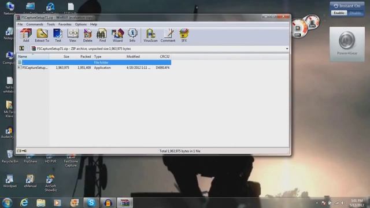
Task: Click the Disable button in Instant On
Action: pos(355,13)
